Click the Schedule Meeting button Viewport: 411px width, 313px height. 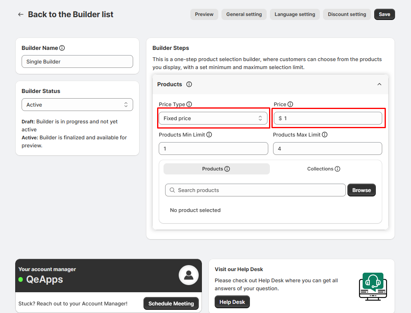(171, 303)
